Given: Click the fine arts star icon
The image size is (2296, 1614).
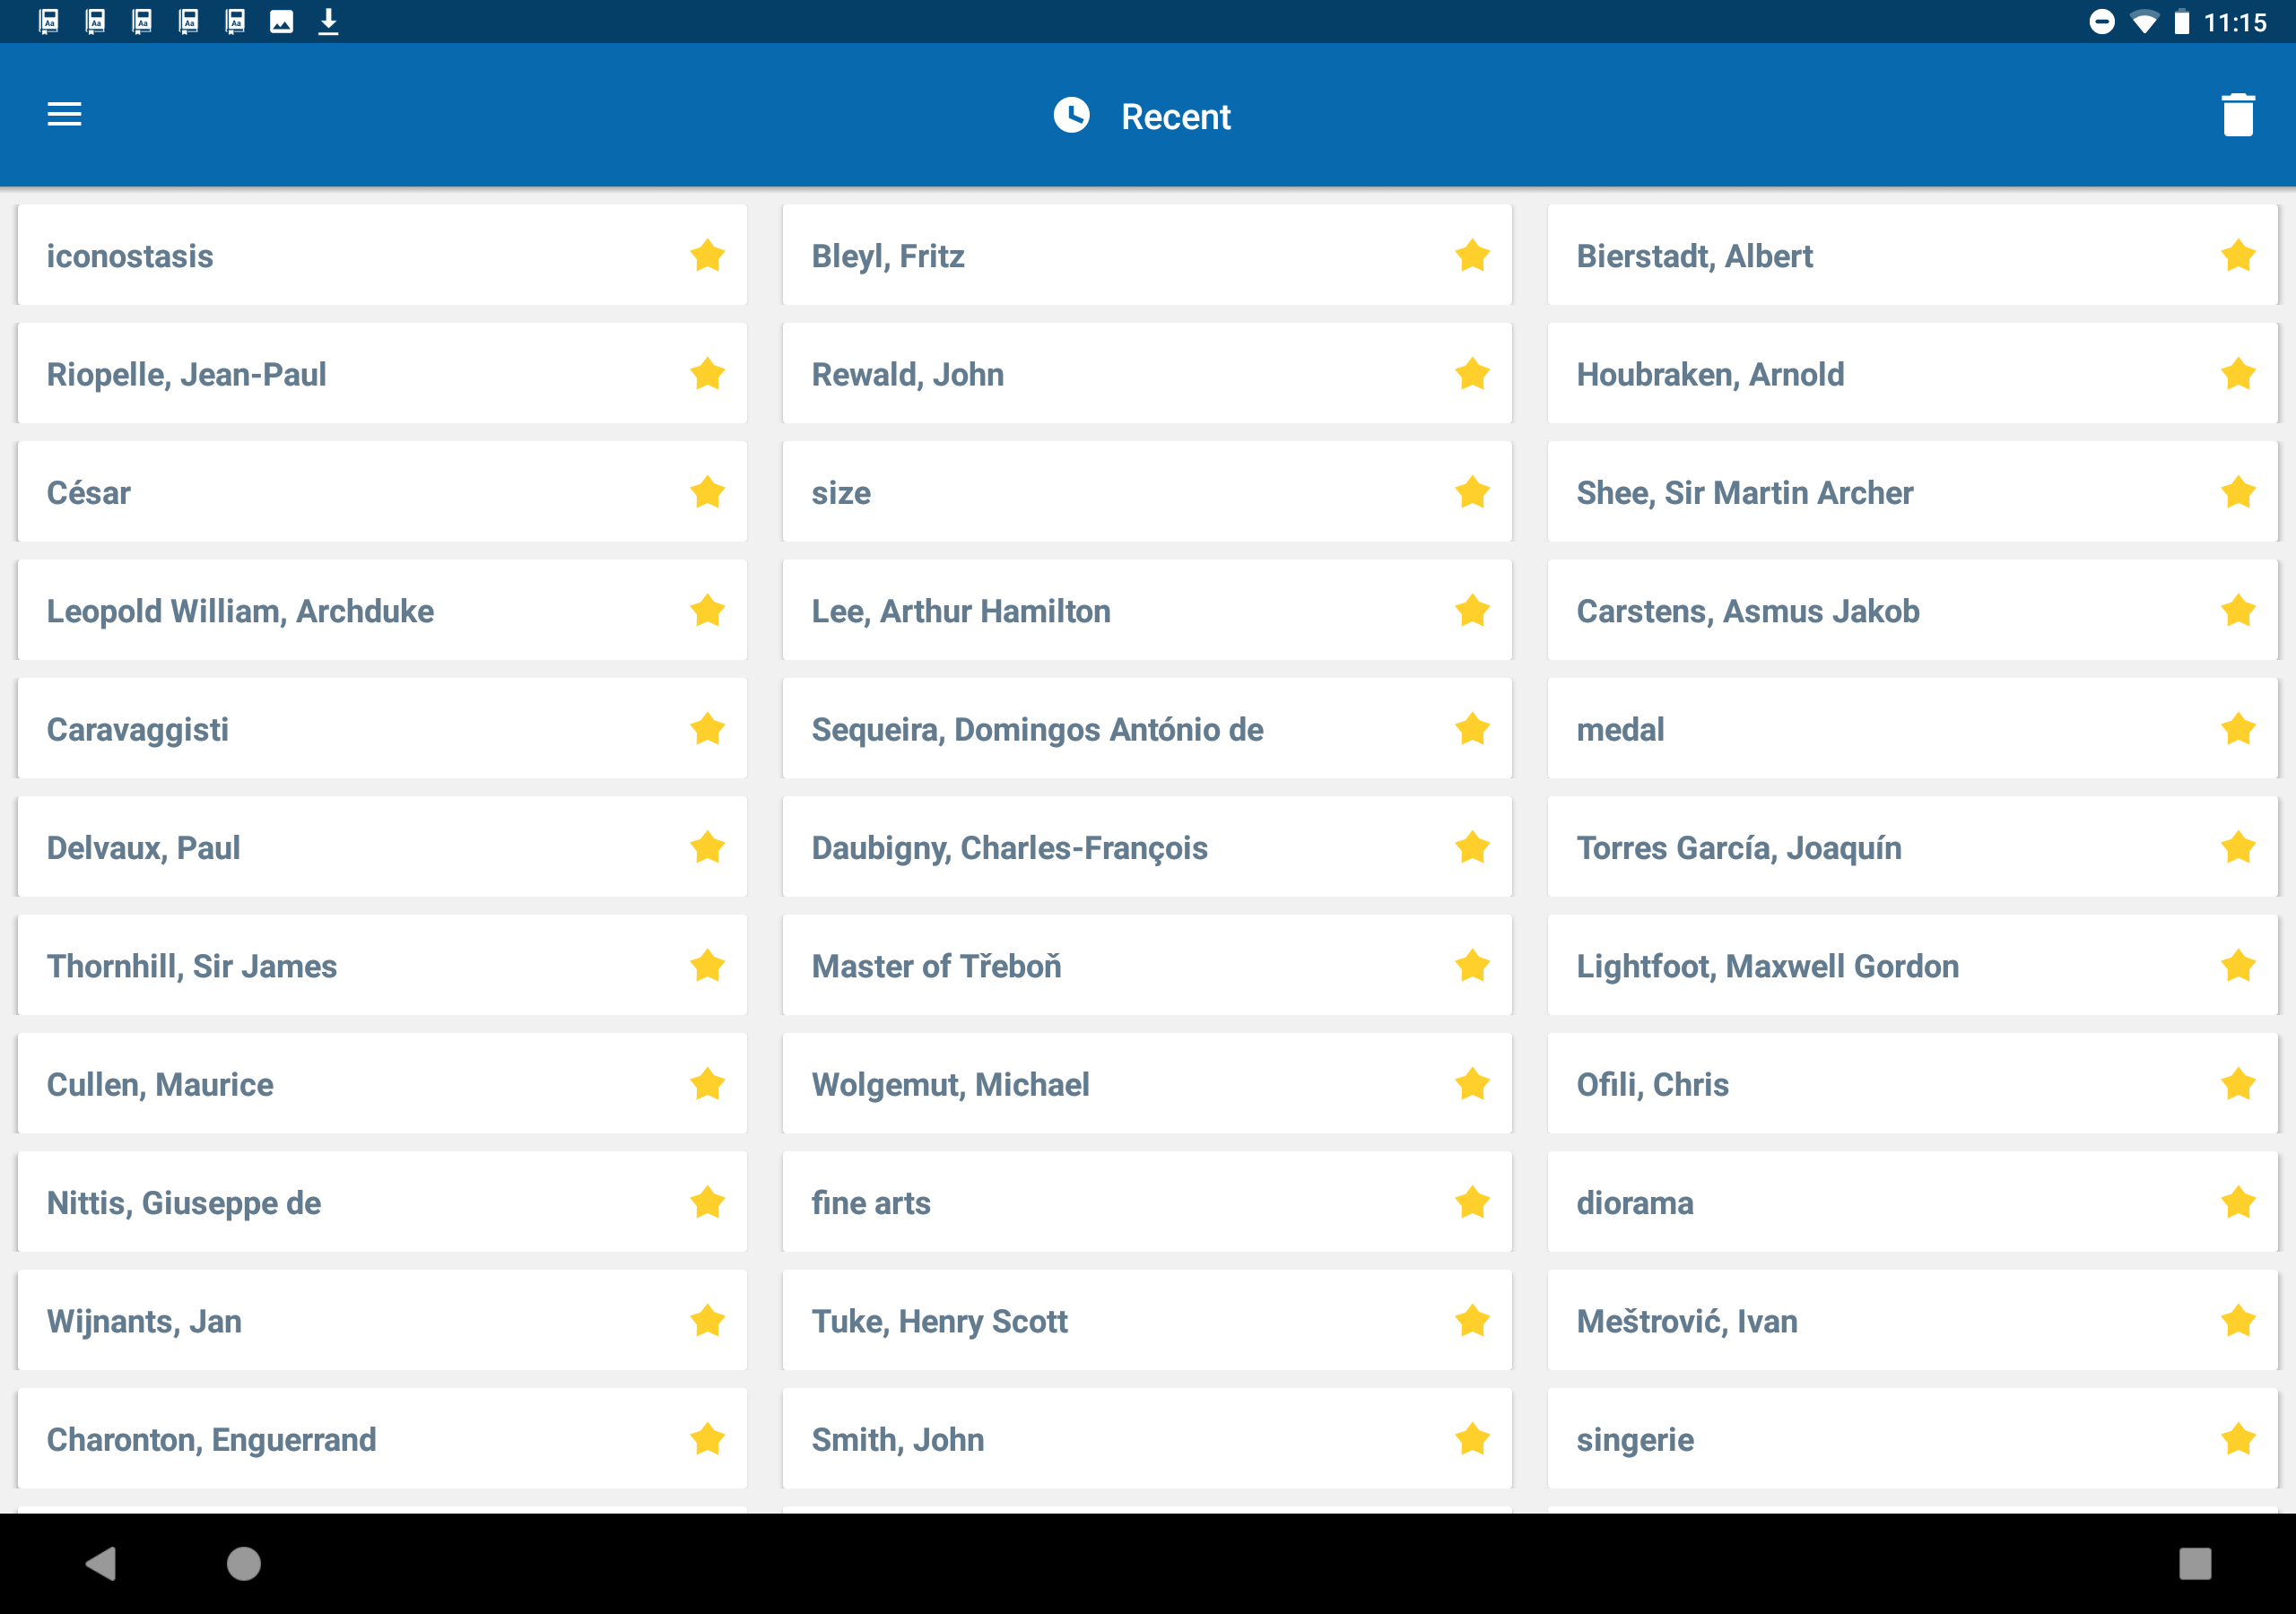Looking at the screenshot, I should pyautogui.click(x=1472, y=1202).
